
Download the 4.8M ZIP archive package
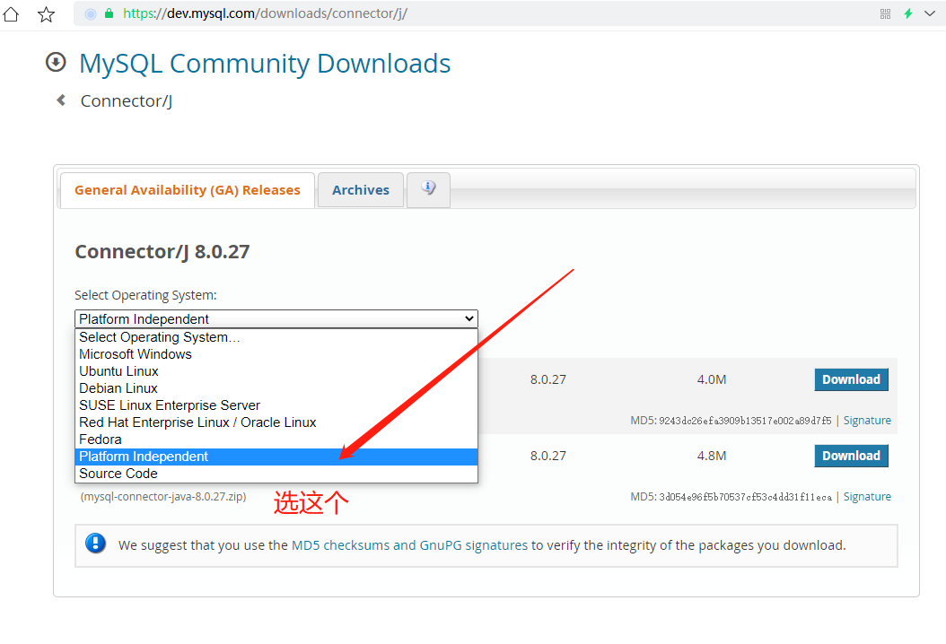coord(850,456)
